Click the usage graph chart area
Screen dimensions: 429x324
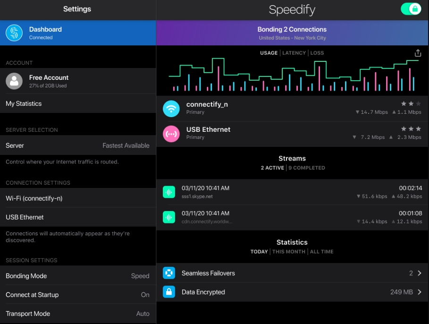(x=294, y=75)
